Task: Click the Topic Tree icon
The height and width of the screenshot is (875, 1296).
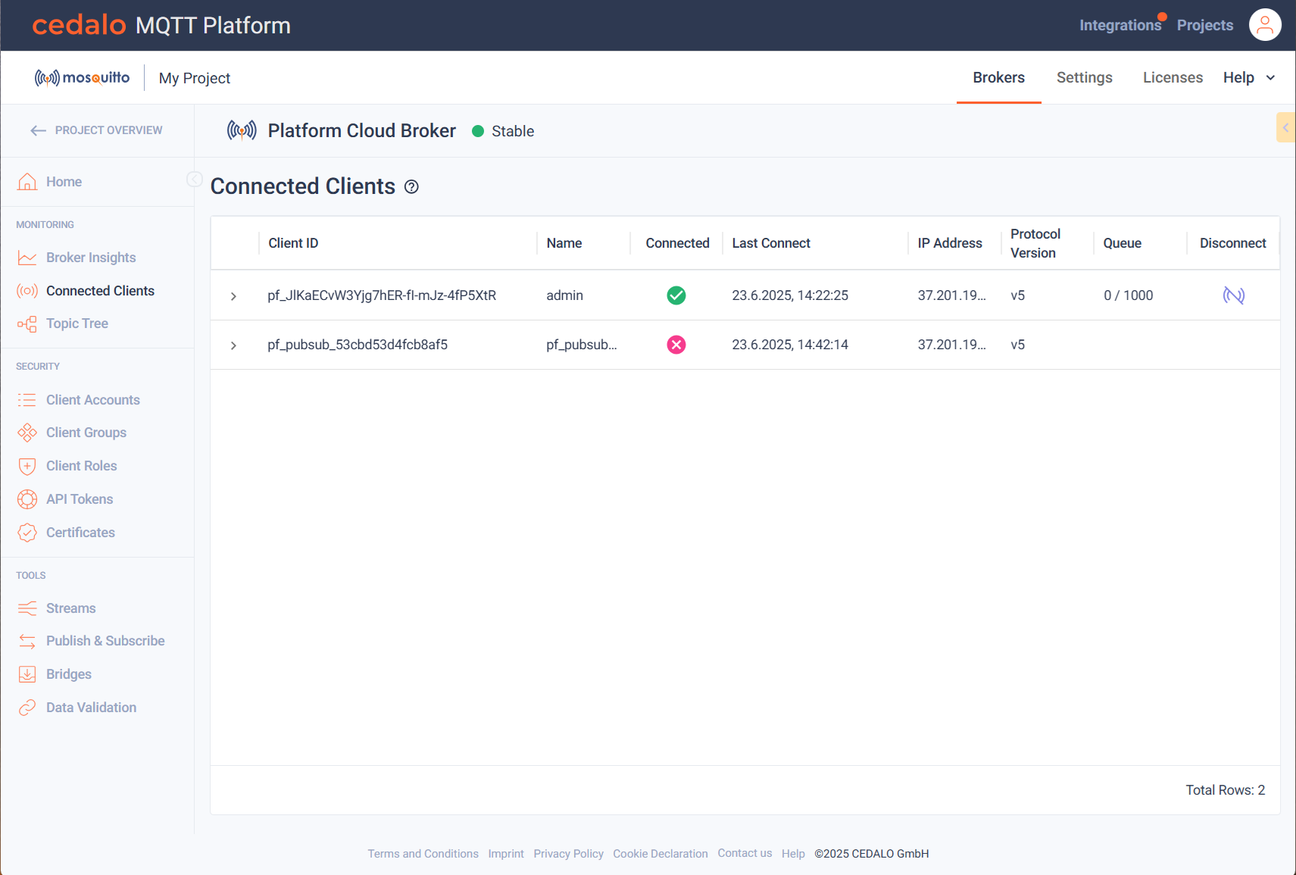Action: (x=27, y=324)
